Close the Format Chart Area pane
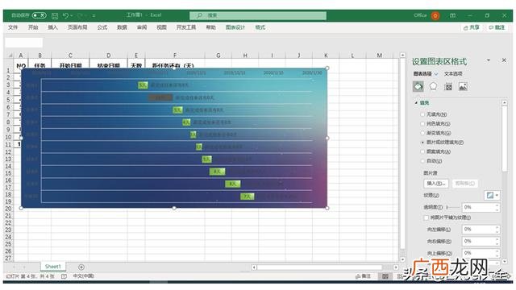Screen dimensions: 516x290 504,60
